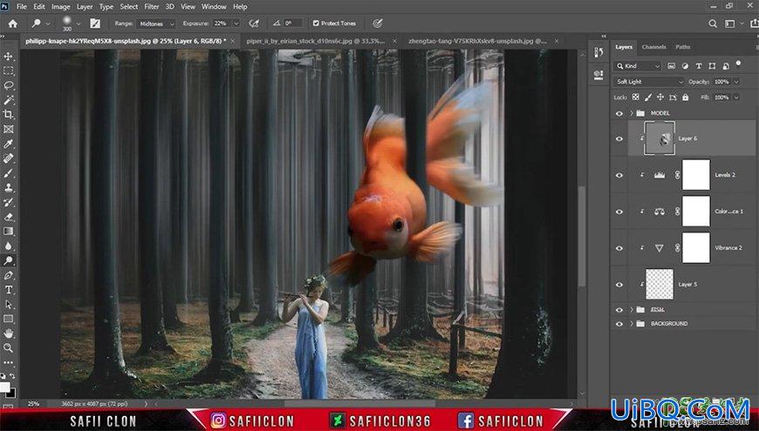Select the Rectangular Marquee tool
Image resolution: width=759 pixels, height=431 pixels.
click(x=8, y=71)
